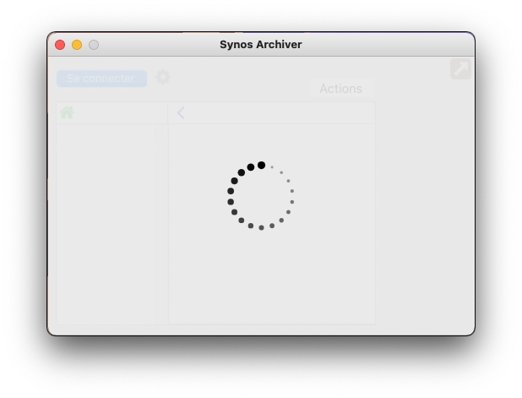Open settings via the gear icon
The width and height of the screenshot is (522, 398).
pyautogui.click(x=163, y=77)
